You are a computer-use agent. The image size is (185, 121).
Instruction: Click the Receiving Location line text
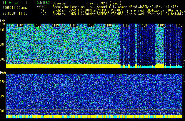click(x=115, y=7)
